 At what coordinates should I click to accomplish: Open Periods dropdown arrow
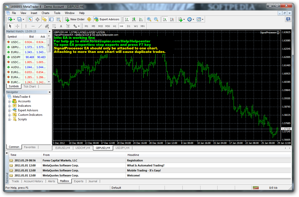193,20
